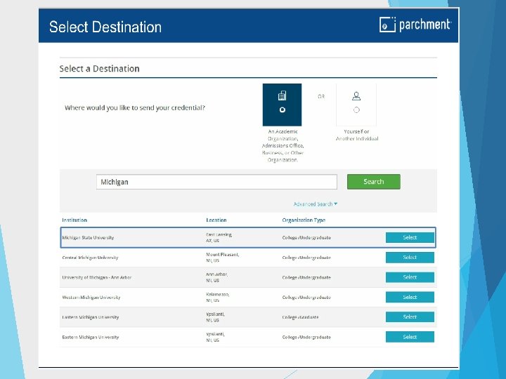Click the East Lansing location cell
Image resolution: width=506 pixels, height=379 pixels.
coord(219,237)
